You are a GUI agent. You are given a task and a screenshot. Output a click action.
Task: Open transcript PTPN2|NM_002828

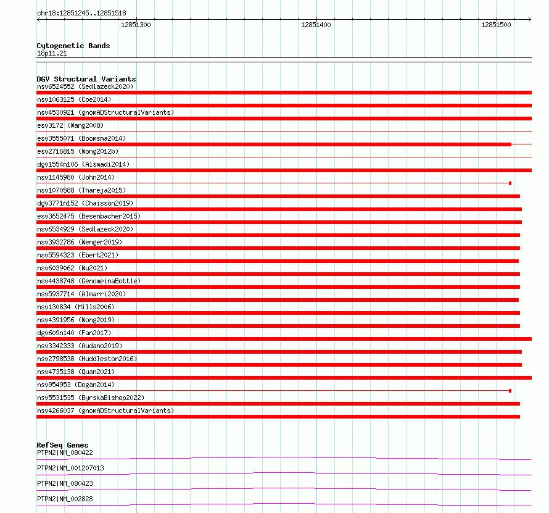(x=65, y=499)
